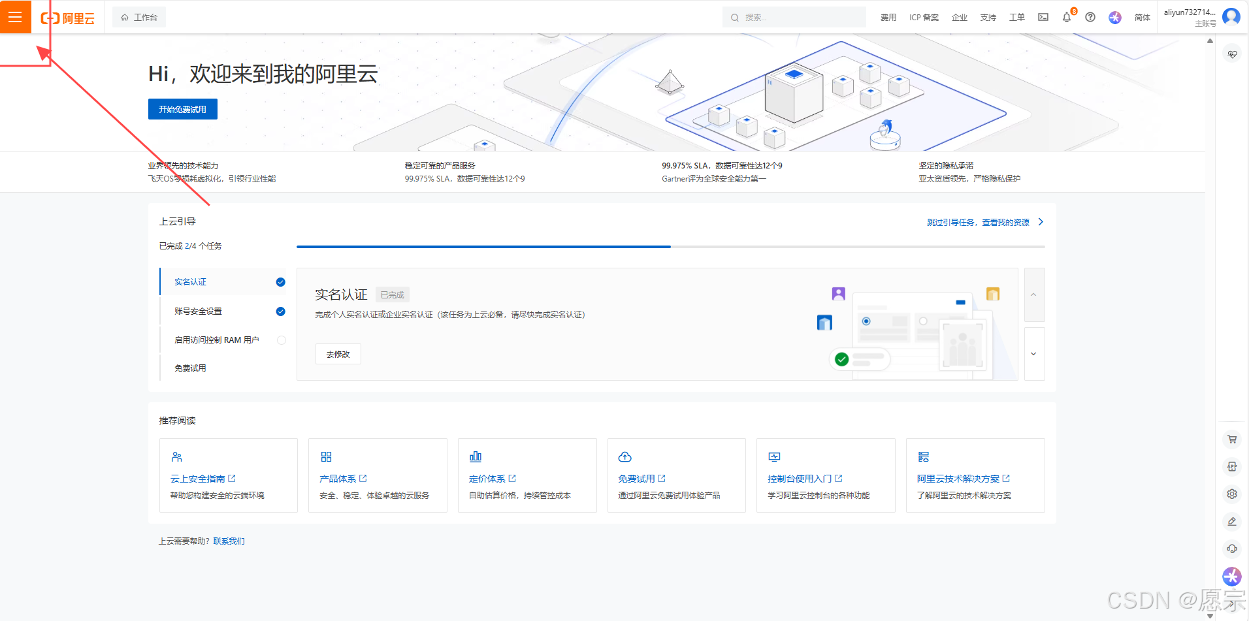Switch language via 简体
1249x621 pixels.
(x=1143, y=18)
